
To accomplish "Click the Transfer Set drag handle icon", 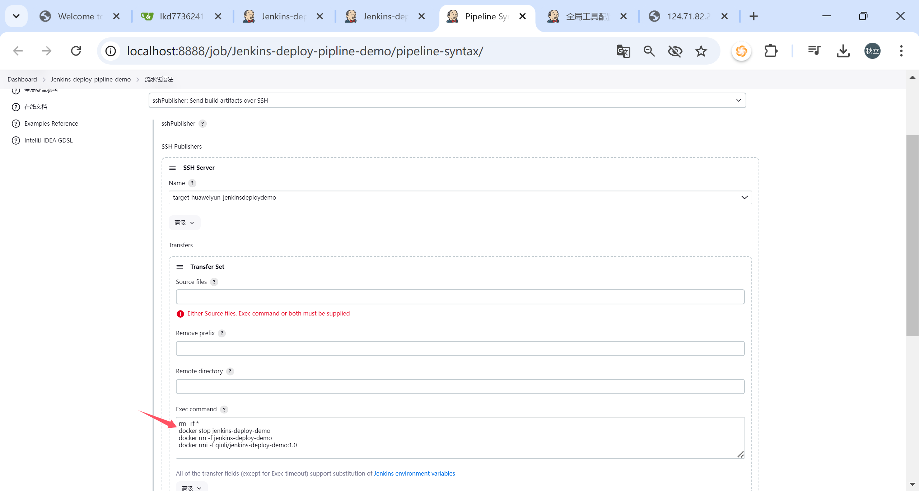I will [x=180, y=267].
